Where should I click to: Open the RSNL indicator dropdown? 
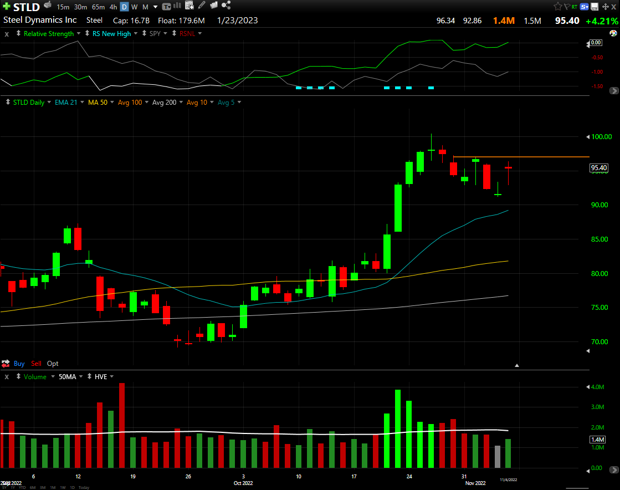click(x=200, y=34)
